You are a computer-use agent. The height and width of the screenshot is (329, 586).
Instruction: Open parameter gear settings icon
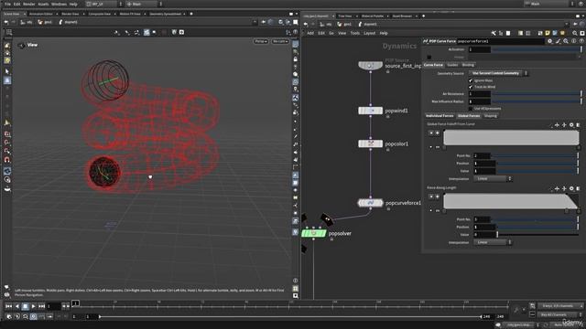pyautogui.click(x=549, y=41)
